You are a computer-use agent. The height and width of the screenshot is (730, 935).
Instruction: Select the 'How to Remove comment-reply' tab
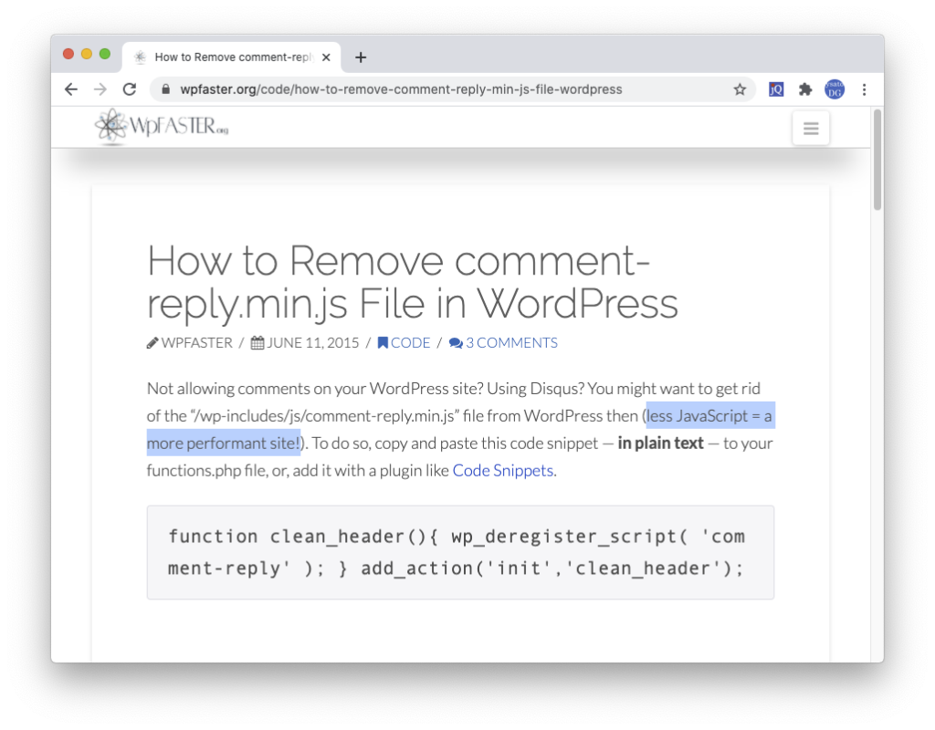(228, 57)
